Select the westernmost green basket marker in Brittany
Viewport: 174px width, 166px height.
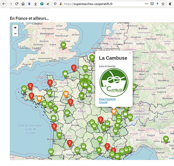coord(24,89)
